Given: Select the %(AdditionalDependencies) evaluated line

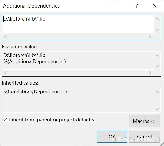Looking at the screenshot, I should pos(35,61).
